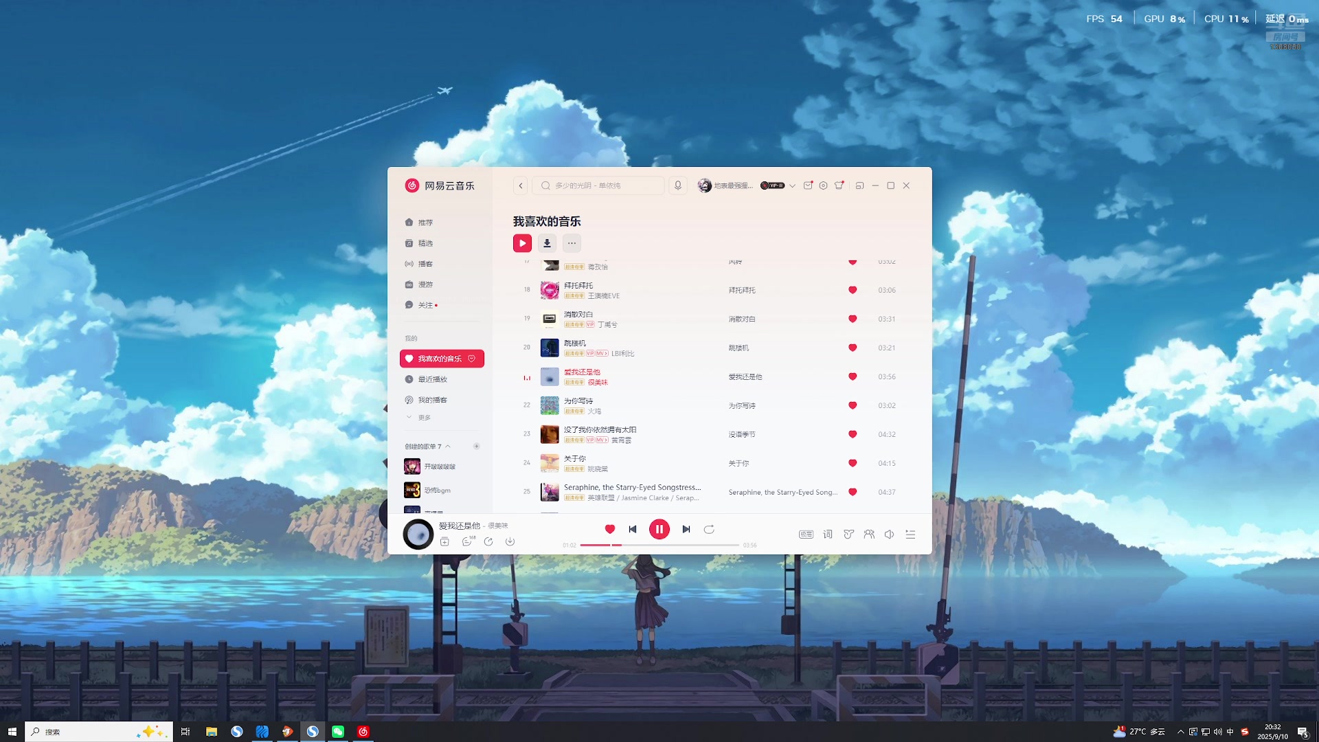Open artist 王澳晓EVE link
The width and height of the screenshot is (1319, 742).
(604, 296)
